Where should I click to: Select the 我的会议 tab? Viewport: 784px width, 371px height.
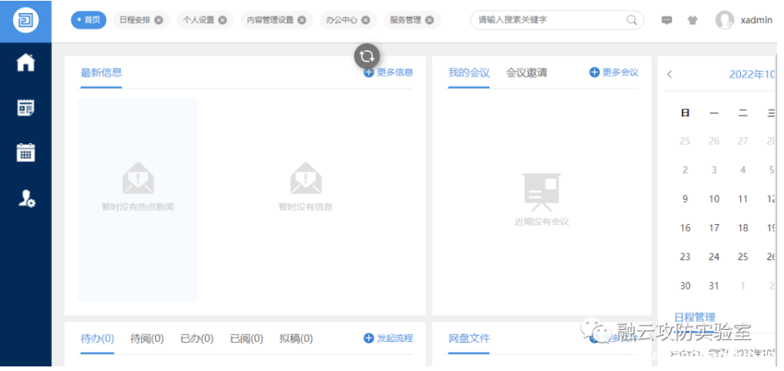(469, 73)
